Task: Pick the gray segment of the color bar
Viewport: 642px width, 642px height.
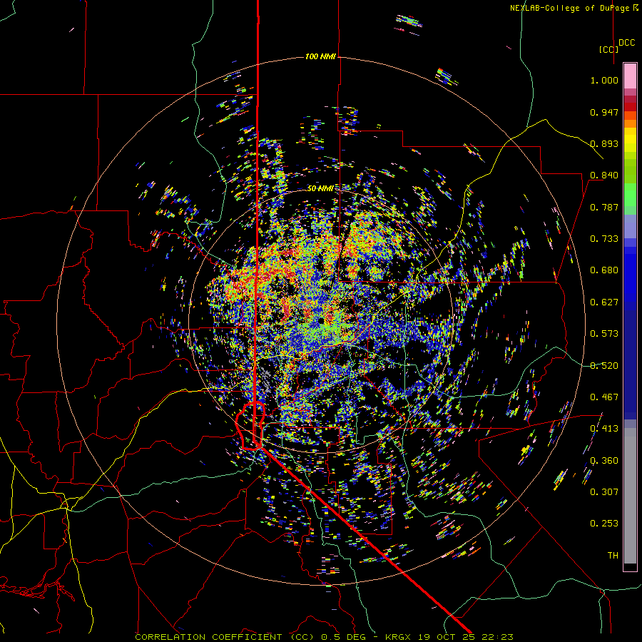Action: 630,496
